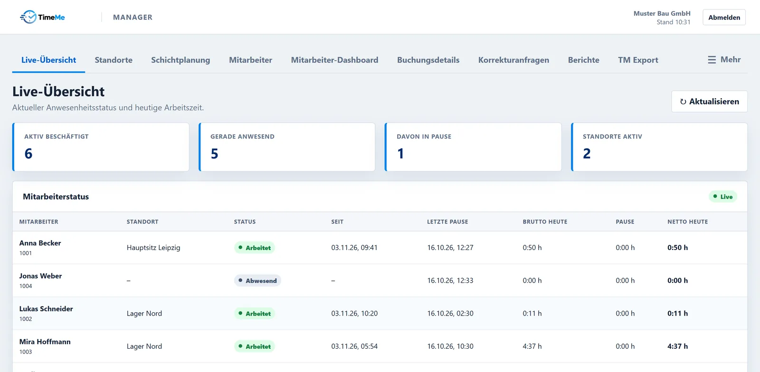
Task: Open the TM Export tab
Action: pos(638,60)
